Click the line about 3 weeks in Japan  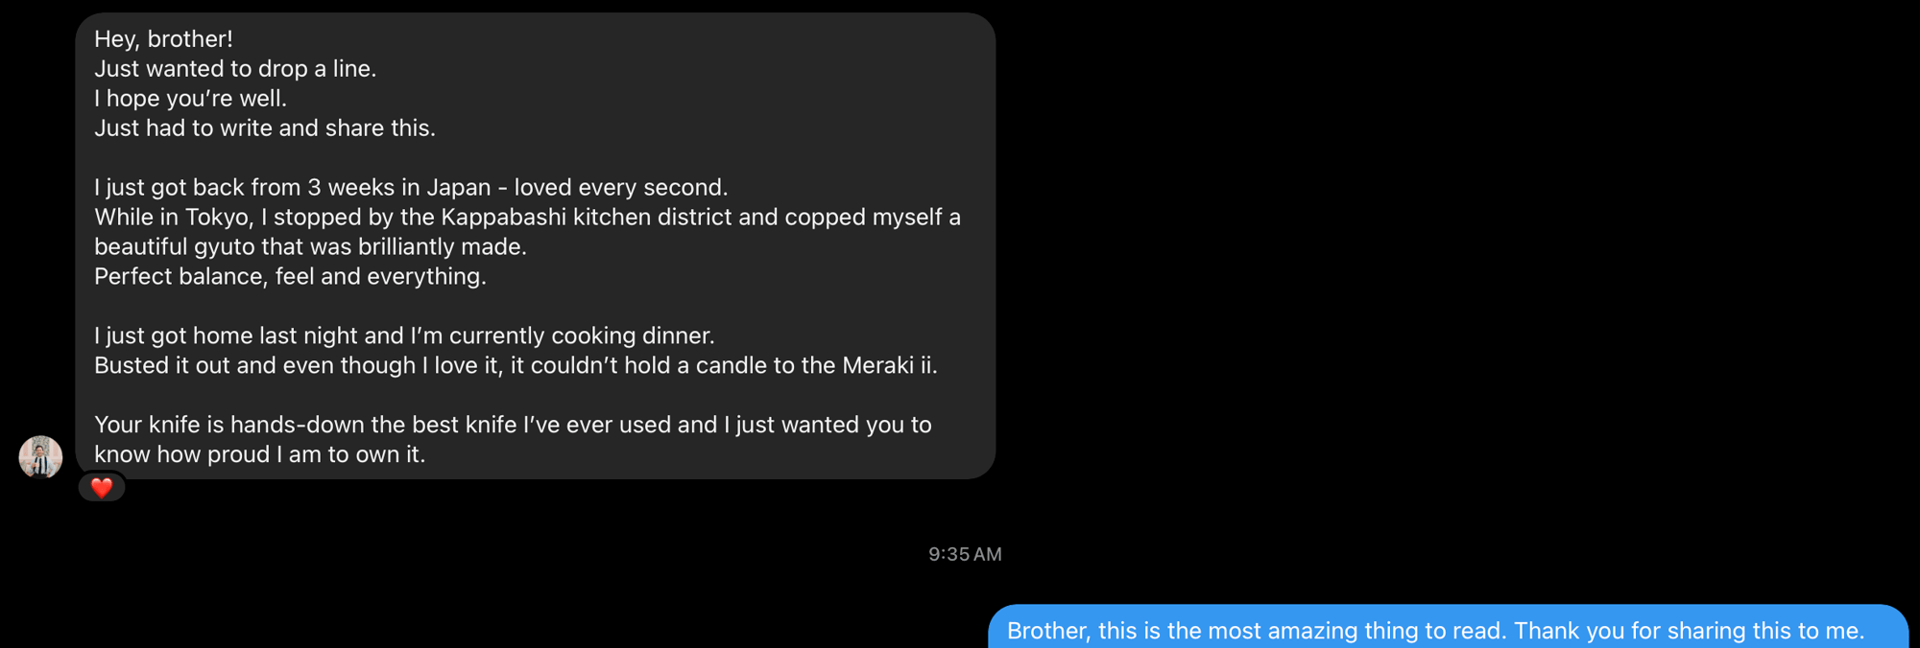pos(411,188)
